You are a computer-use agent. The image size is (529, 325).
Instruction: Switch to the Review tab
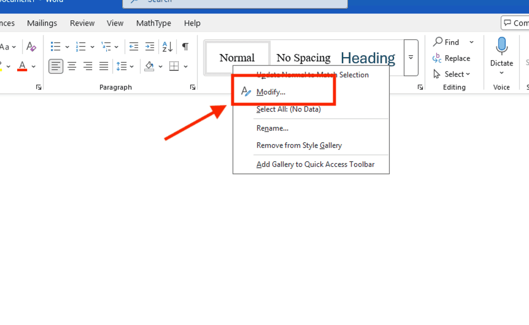(82, 23)
